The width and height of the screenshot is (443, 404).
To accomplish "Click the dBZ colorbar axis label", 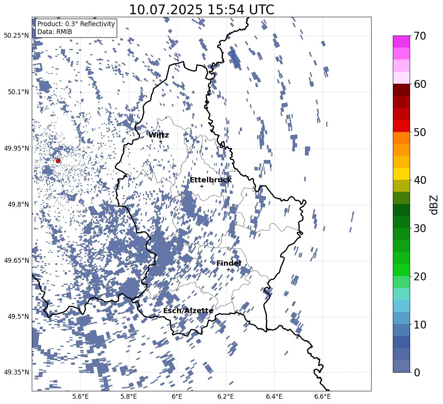I will pyautogui.click(x=434, y=204).
